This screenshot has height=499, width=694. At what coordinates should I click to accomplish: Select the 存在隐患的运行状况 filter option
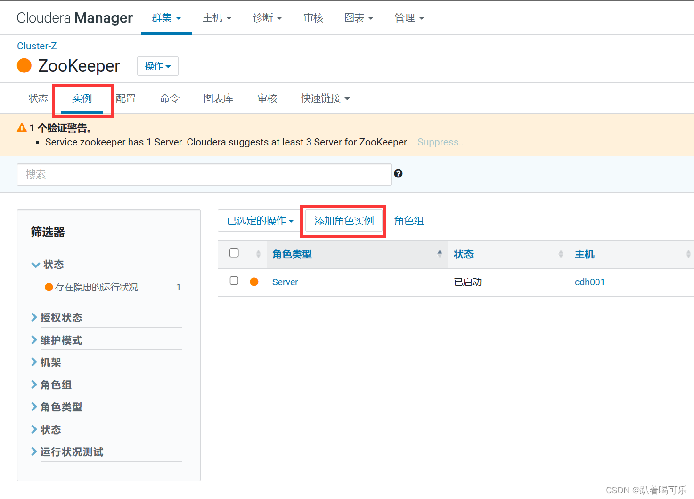click(97, 287)
